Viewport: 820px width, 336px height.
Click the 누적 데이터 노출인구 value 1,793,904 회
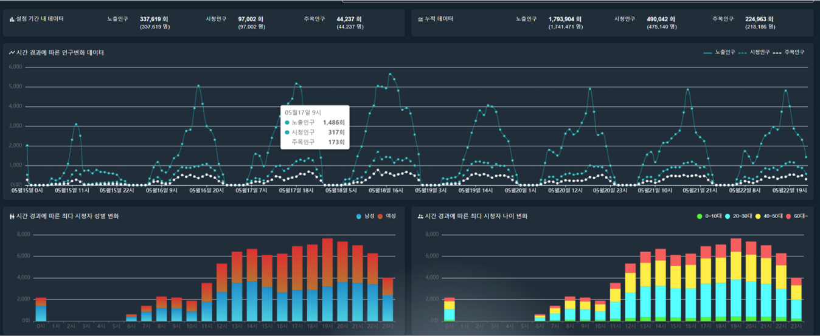(565, 19)
